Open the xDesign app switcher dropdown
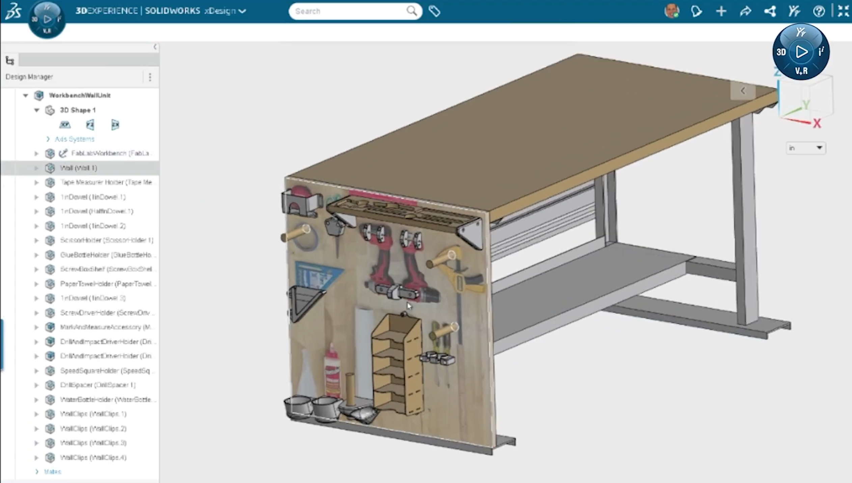Viewport: 852px width, 483px height. pos(242,11)
